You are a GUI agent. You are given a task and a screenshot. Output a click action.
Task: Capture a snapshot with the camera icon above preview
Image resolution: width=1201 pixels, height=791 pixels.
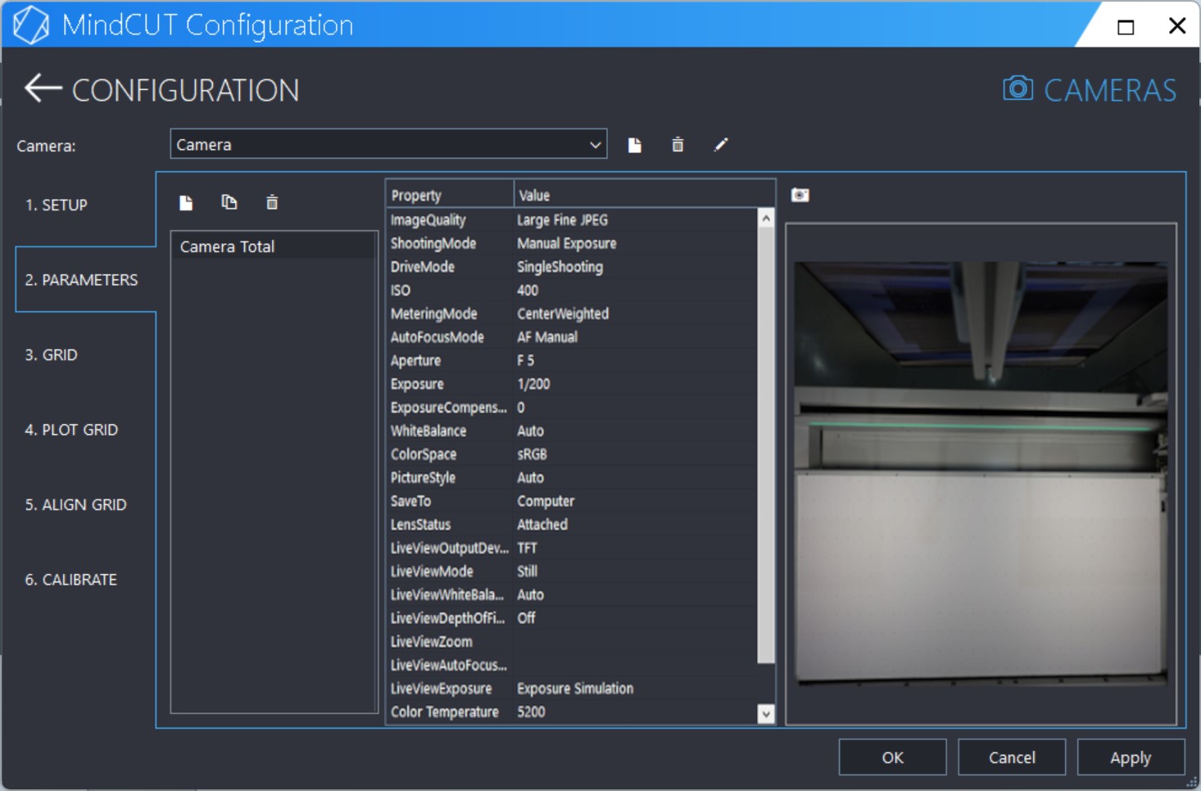click(x=800, y=194)
